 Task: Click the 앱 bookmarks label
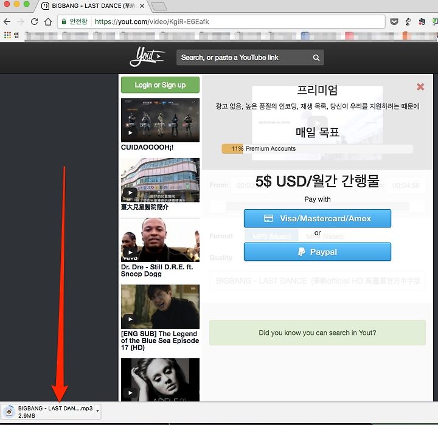tap(16, 35)
